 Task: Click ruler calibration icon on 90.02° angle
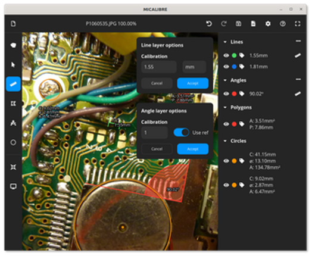[298, 93]
